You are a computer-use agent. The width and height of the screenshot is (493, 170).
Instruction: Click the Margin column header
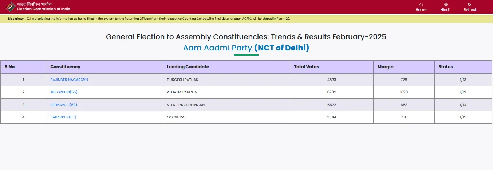pos(385,67)
